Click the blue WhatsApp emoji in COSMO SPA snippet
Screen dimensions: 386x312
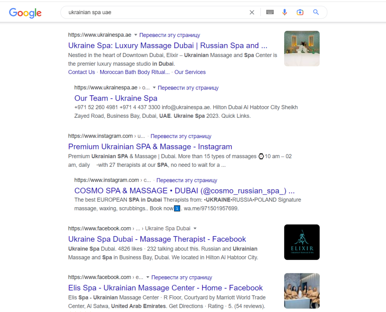(x=177, y=208)
